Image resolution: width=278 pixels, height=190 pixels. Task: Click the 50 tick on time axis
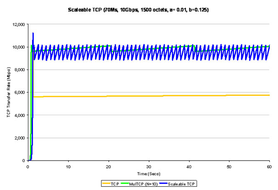pos(229,166)
